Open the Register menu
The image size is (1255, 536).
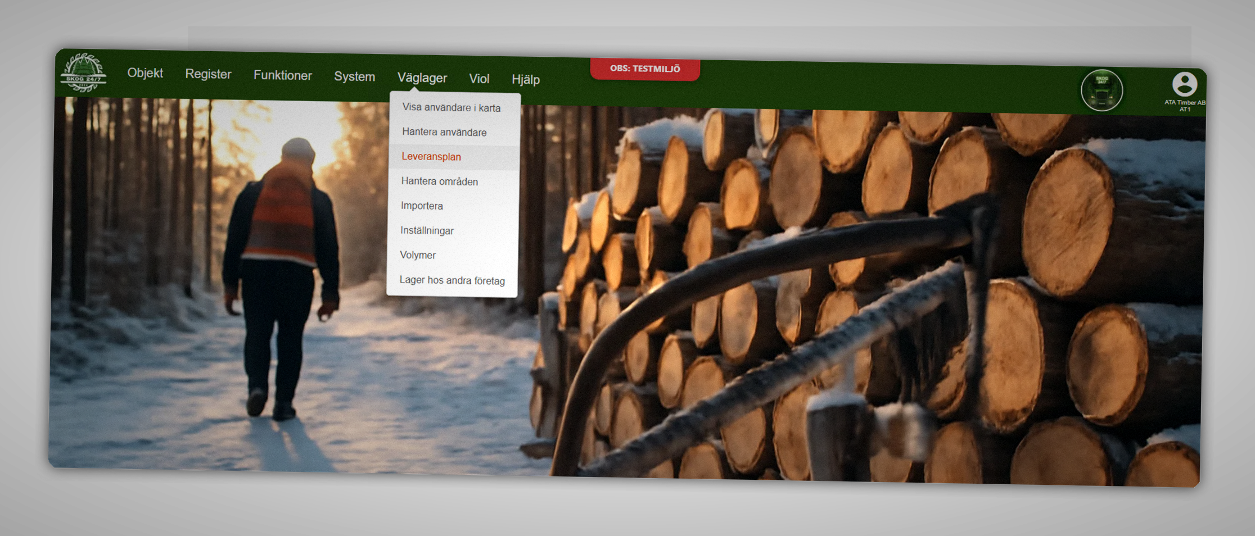click(208, 74)
